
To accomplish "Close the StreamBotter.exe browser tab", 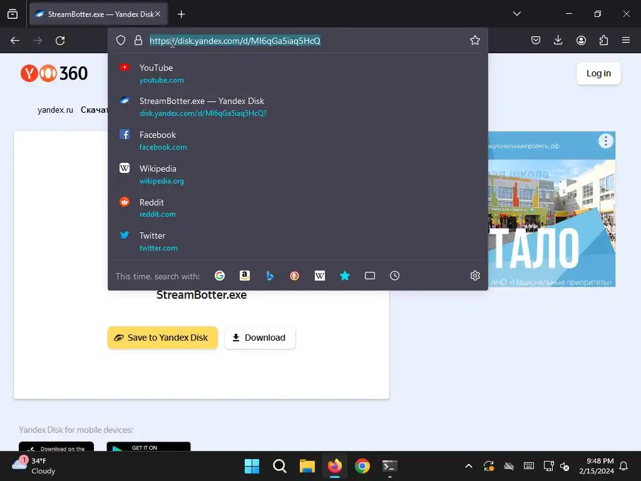I will pos(158,14).
